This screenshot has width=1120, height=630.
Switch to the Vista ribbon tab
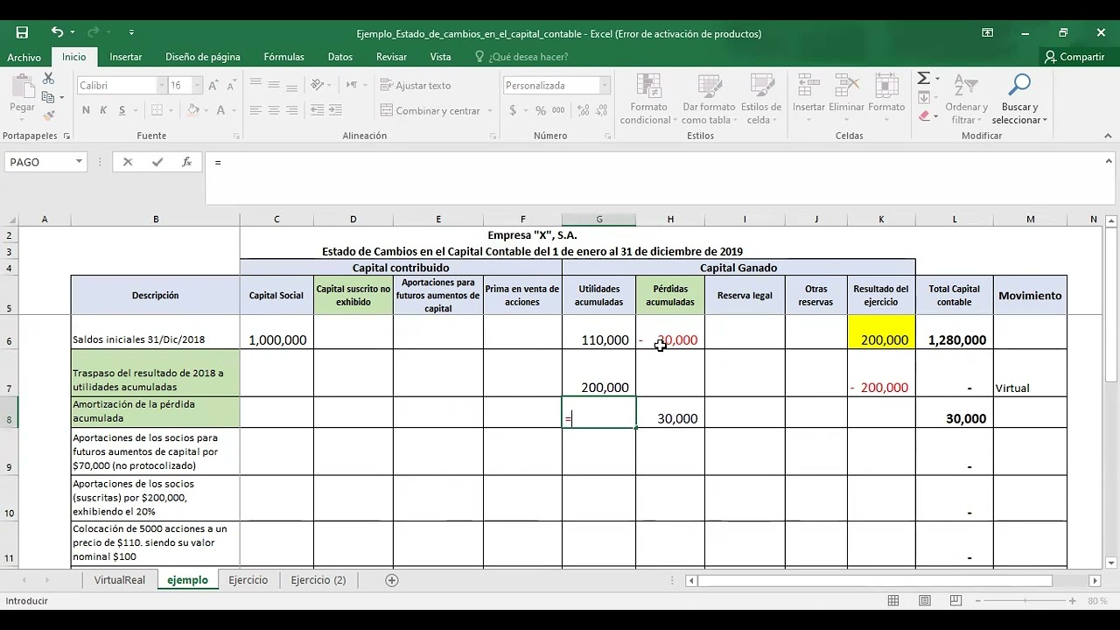click(441, 57)
